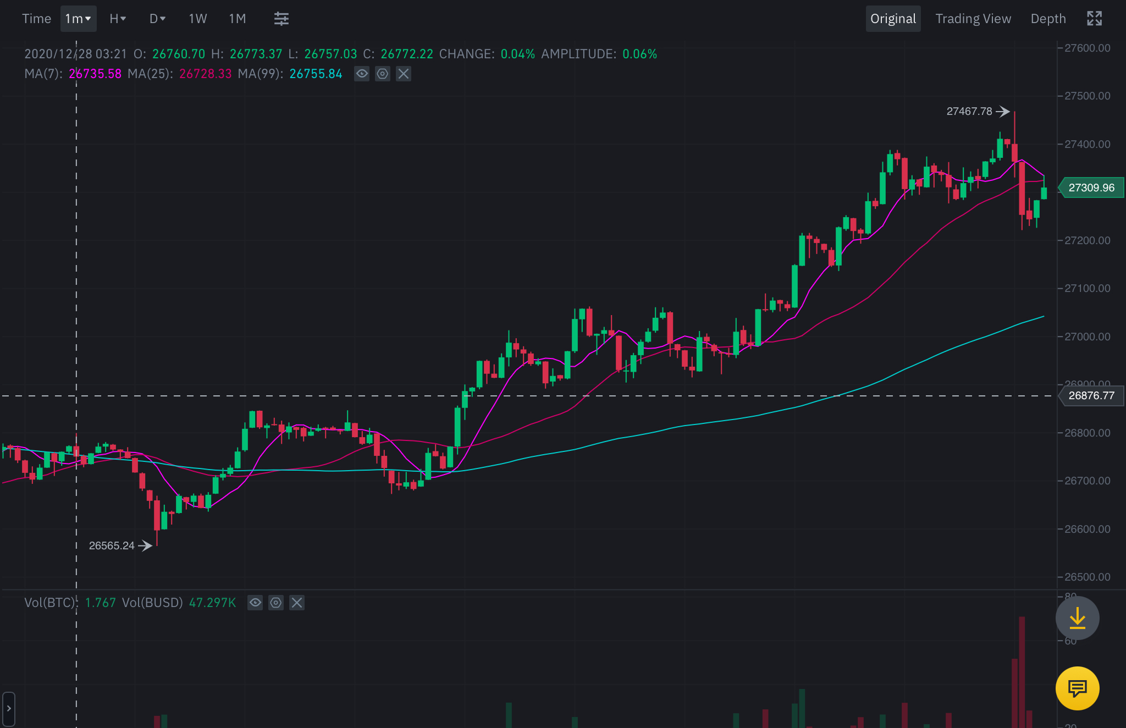Enter fullscreen chart mode
This screenshot has width=1126, height=728.
pyautogui.click(x=1094, y=19)
